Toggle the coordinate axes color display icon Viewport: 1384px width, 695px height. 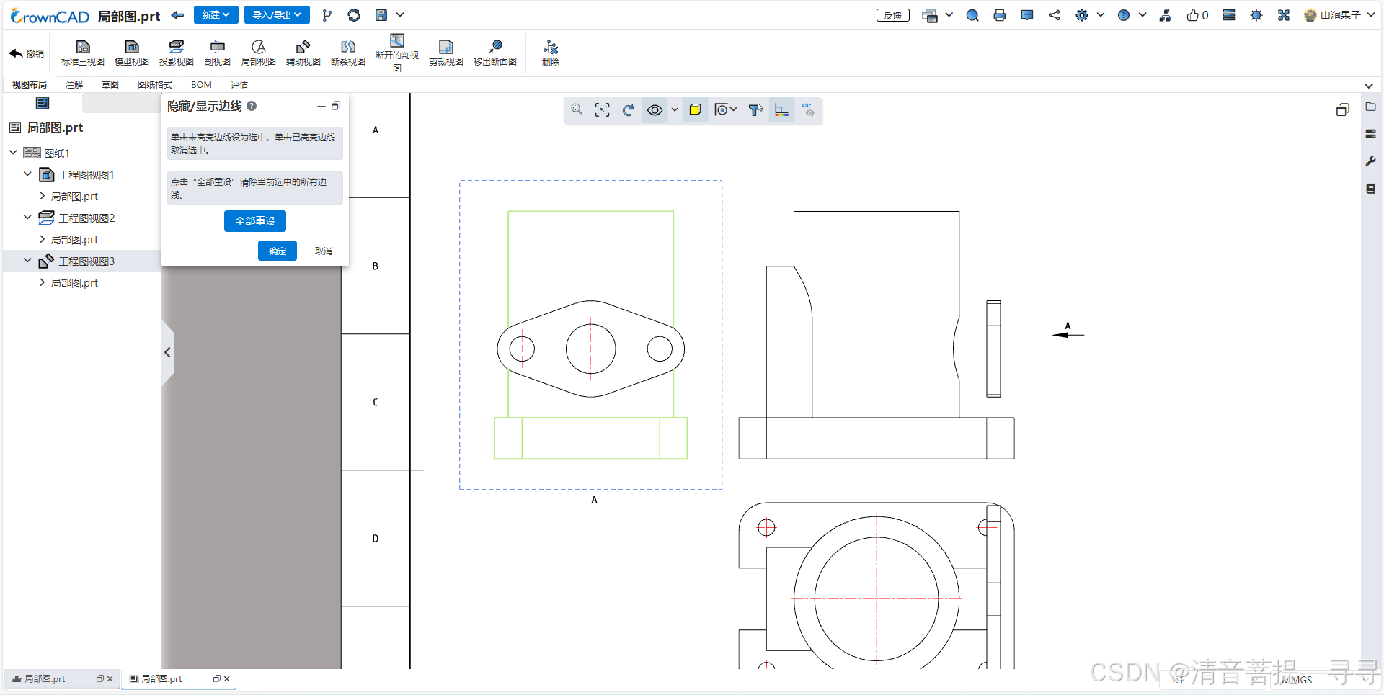point(781,109)
